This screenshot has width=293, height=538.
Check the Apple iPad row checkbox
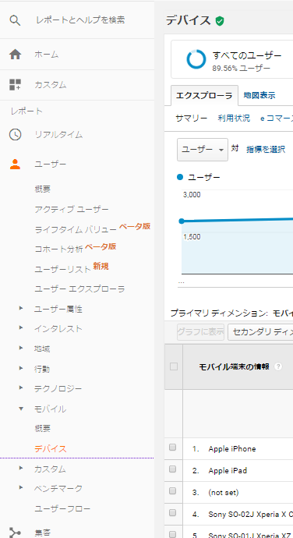click(172, 469)
